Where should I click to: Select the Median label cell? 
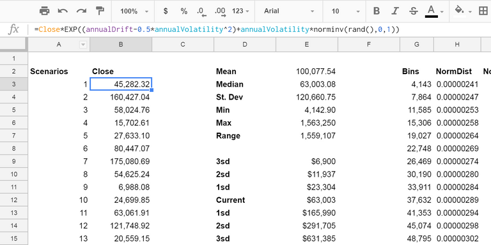[245, 84]
